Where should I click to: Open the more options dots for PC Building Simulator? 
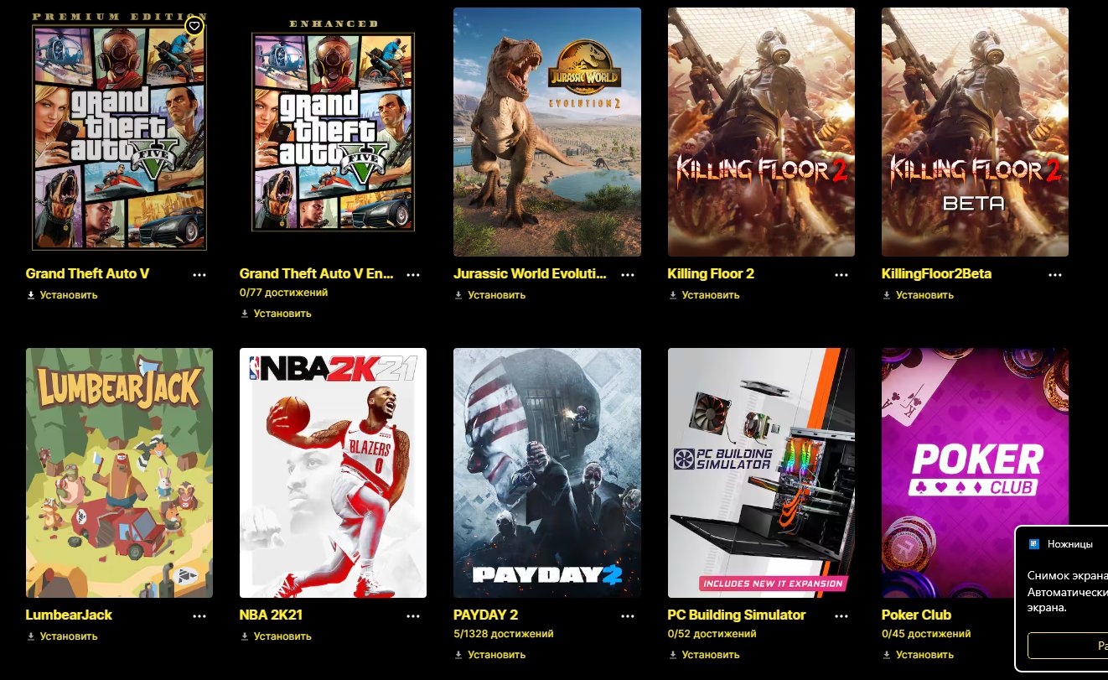pos(841,616)
